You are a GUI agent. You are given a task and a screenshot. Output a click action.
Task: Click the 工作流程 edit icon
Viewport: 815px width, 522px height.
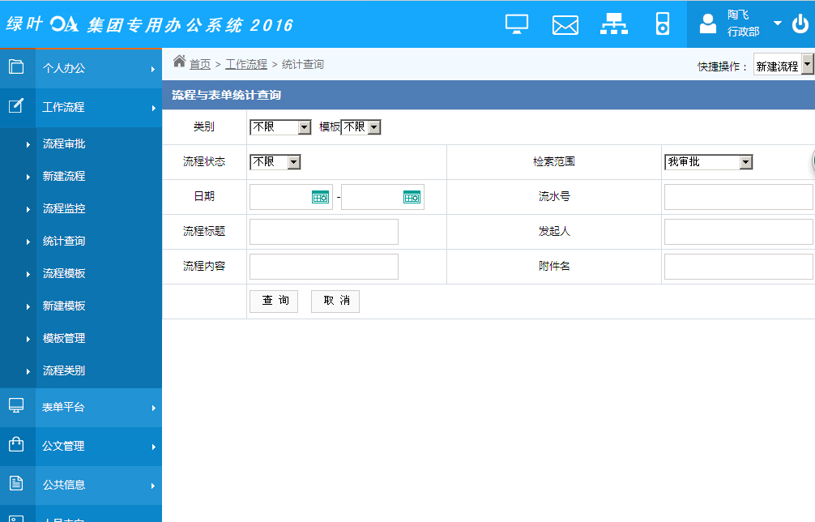(16, 105)
